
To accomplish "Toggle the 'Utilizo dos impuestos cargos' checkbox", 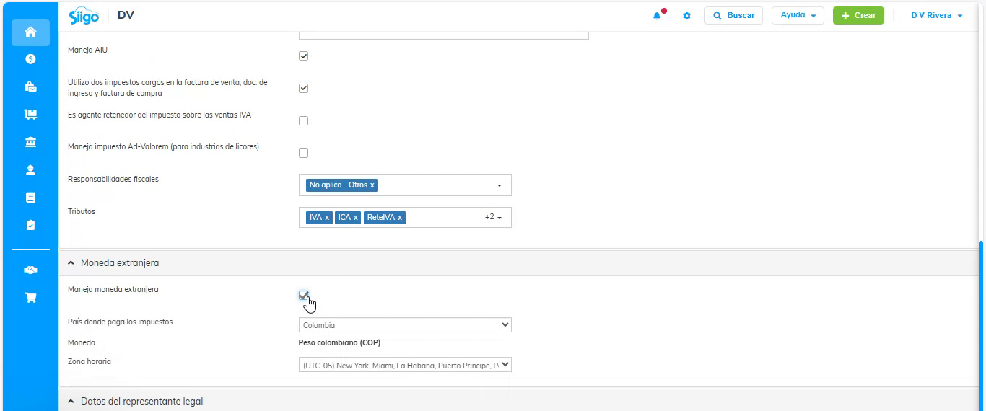I will pyautogui.click(x=303, y=88).
